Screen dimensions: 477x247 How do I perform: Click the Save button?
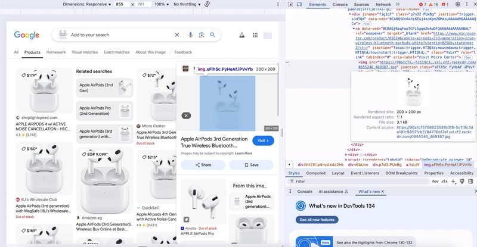[251, 165]
